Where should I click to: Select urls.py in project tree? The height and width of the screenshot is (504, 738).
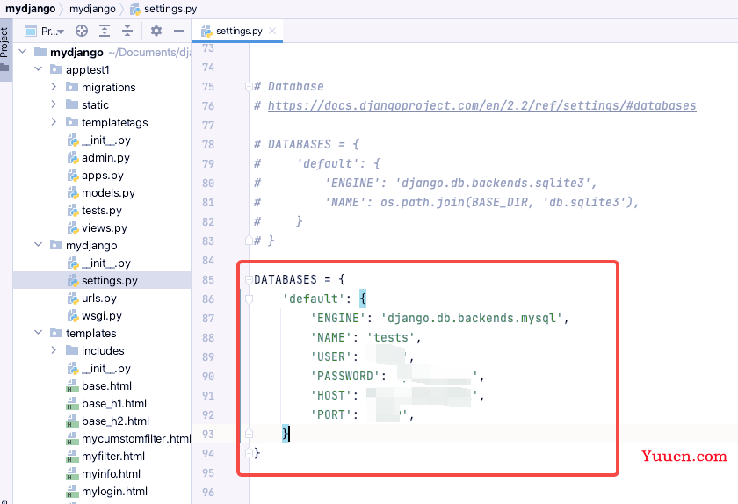(x=91, y=299)
